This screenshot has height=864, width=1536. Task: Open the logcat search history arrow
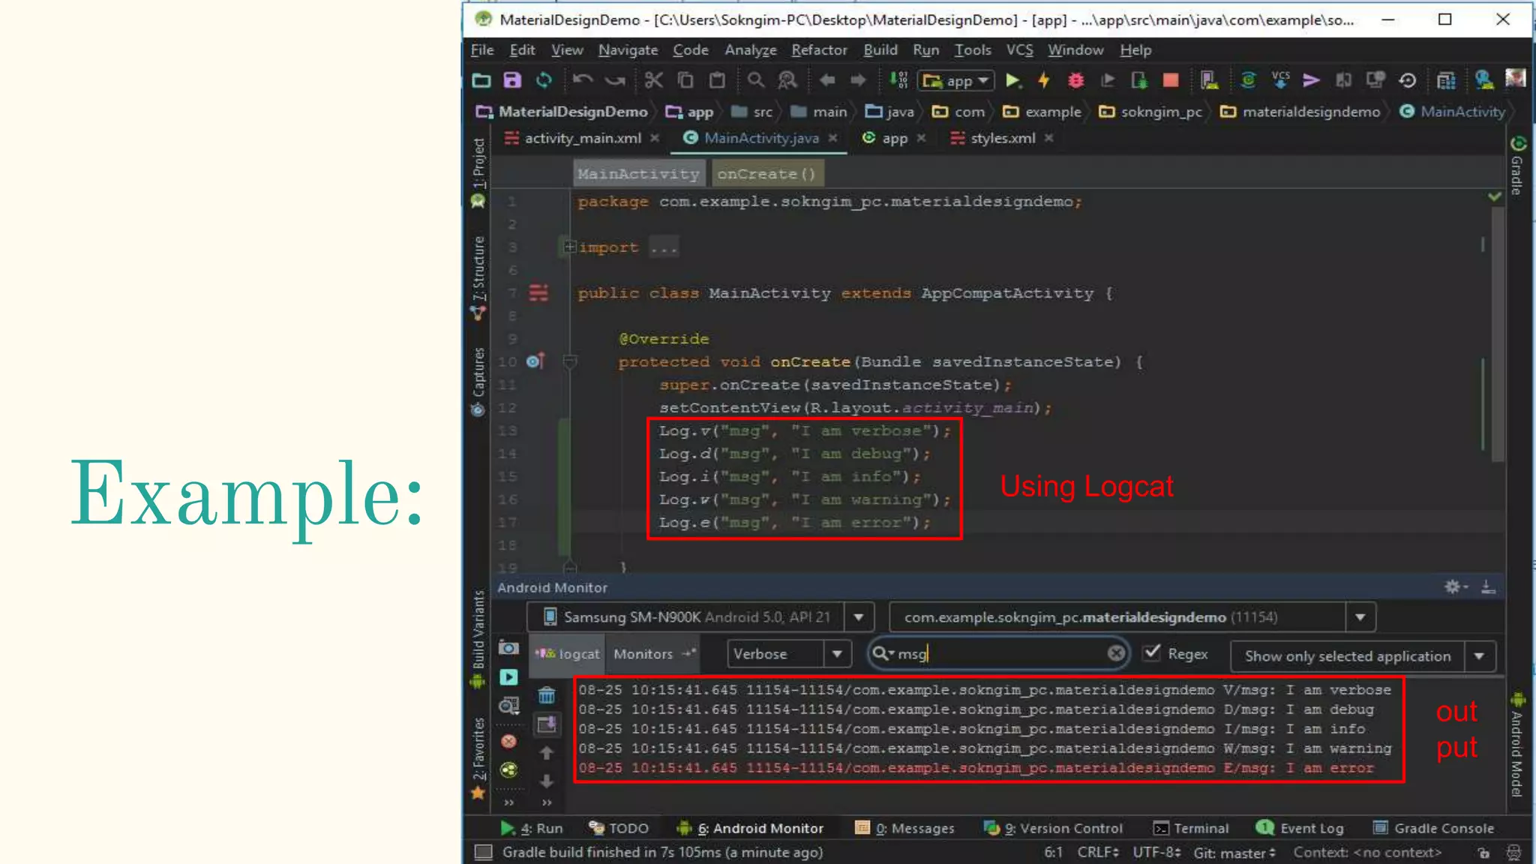[x=882, y=653]
